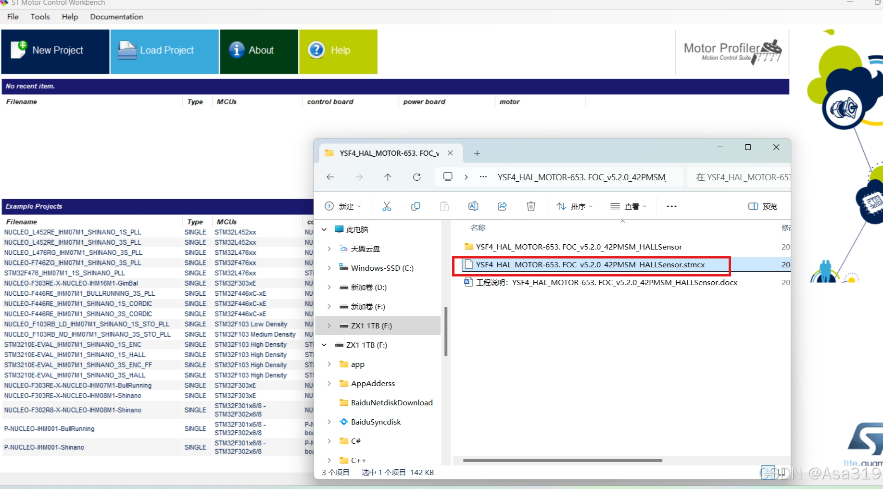Click the Explorer search box

(739, 177)
